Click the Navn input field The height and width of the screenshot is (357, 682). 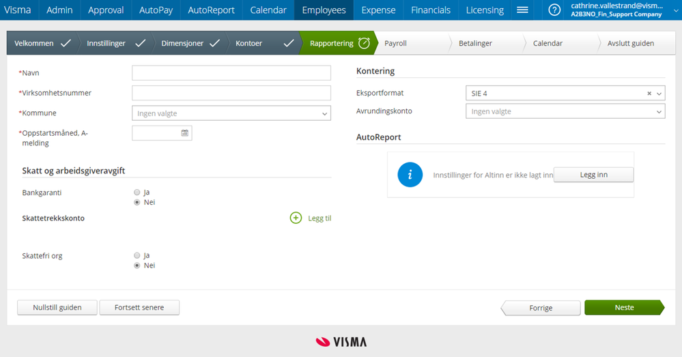(231, 72)
